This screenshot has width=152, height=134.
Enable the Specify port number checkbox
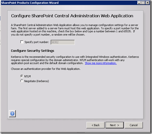pyautogui.click(x=22, y=42)
